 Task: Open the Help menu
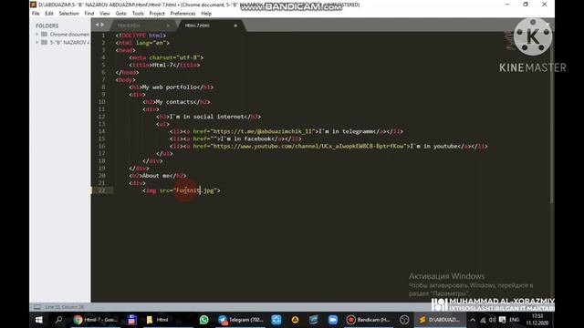coord(206,14)
